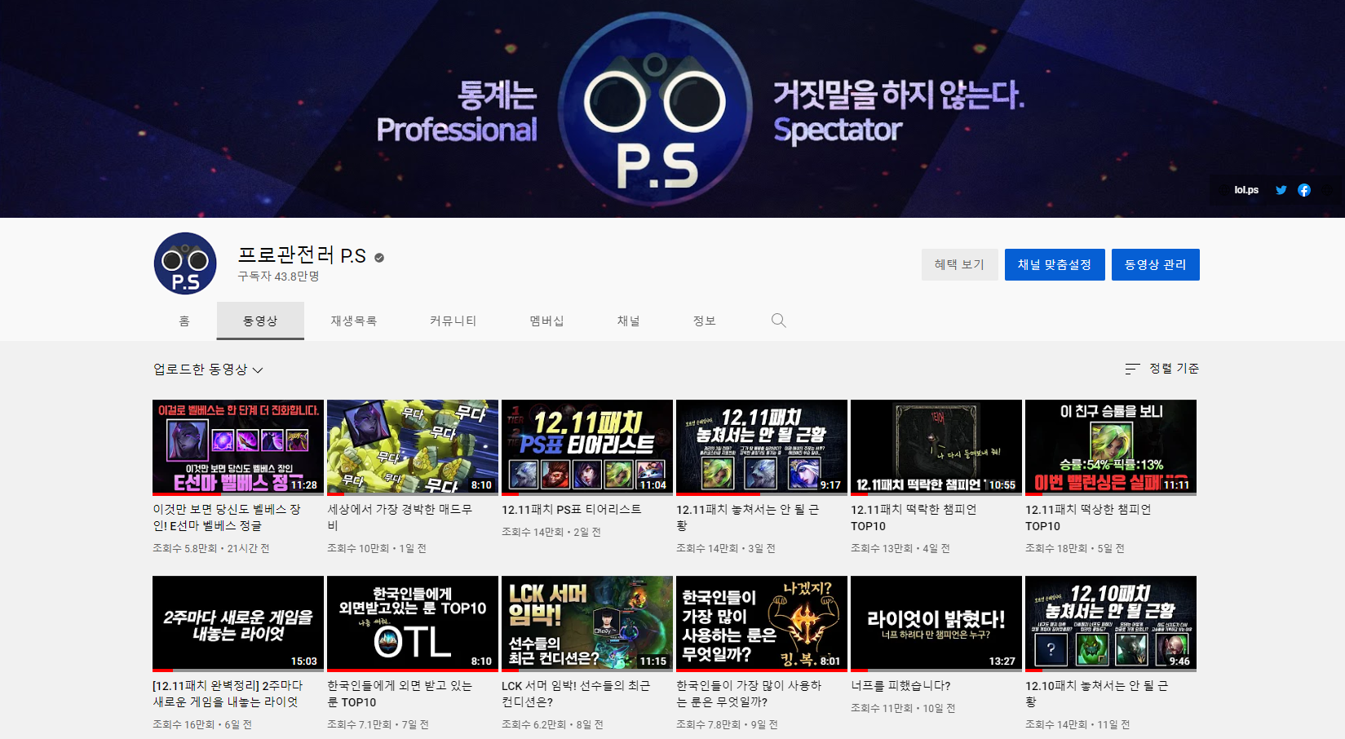
Task: Click the 프로관전러 P.S channel name
Action: 302,255
